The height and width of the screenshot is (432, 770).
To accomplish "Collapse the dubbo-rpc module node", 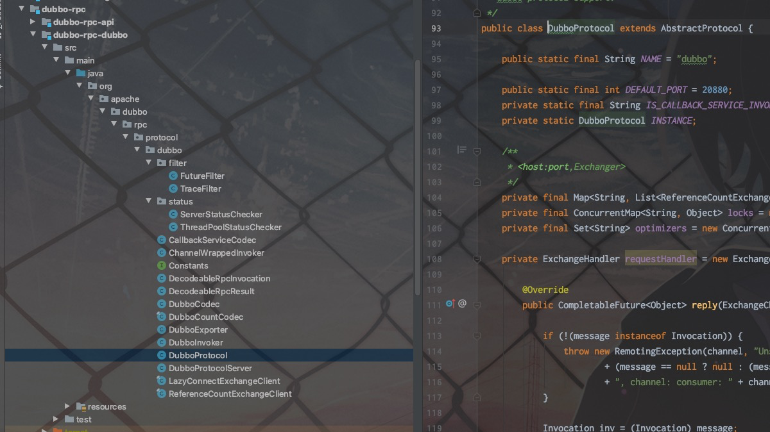I will click(22, 9).
